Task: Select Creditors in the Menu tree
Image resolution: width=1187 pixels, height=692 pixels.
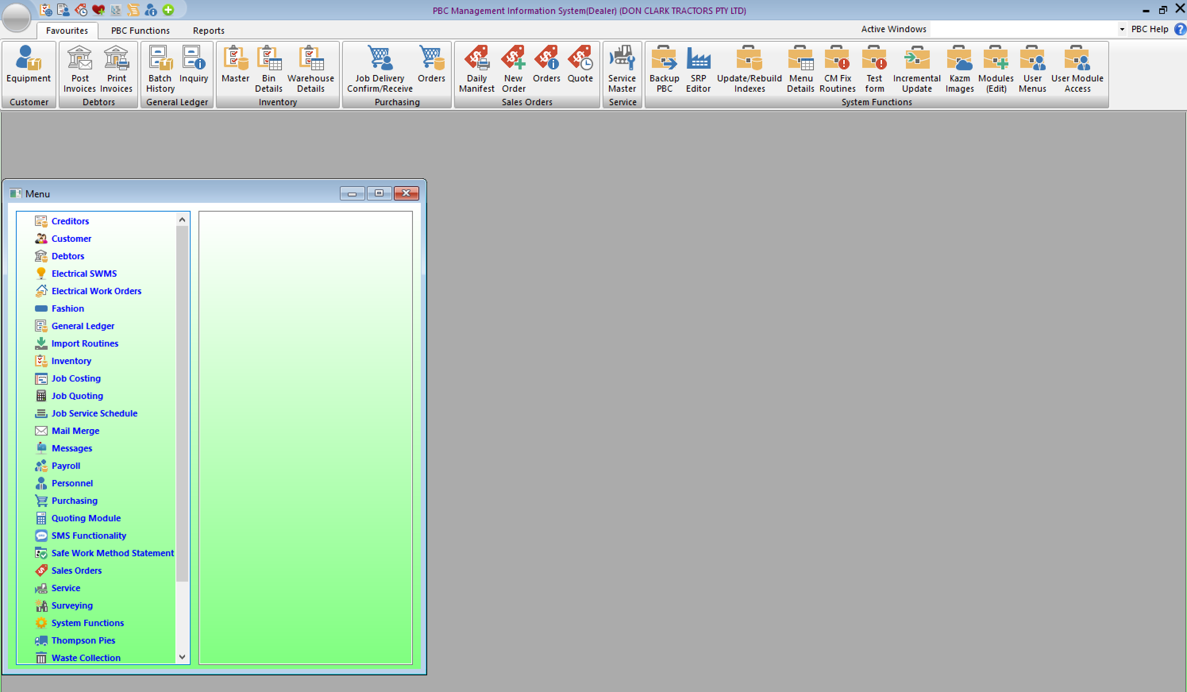Action: tap(70, 221)
